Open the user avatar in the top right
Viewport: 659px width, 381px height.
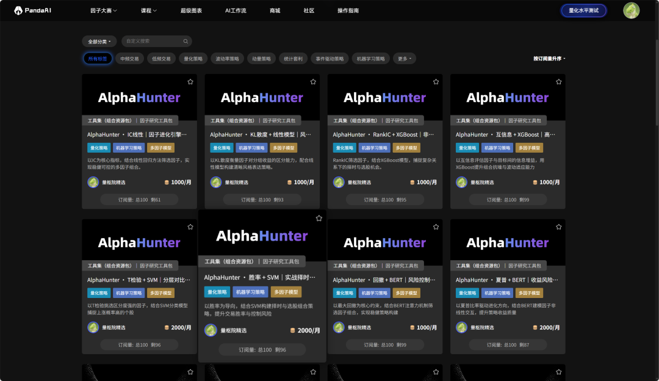pos(631,10)
